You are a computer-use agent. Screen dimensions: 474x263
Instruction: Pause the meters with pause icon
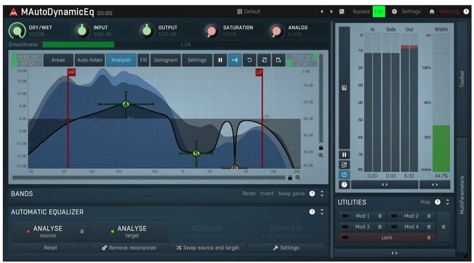pyautogui.click(x=344, y=155)
